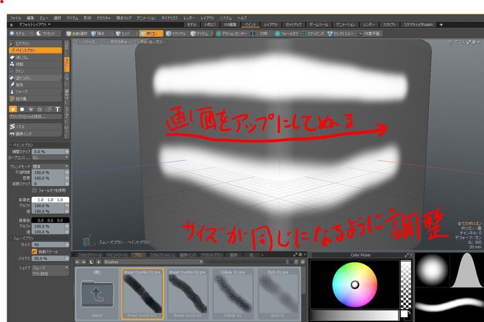Image resolution: width=484 pixels, height=322 pixels.
Task: Open the ファイル menu
Action: coord(16,18)
